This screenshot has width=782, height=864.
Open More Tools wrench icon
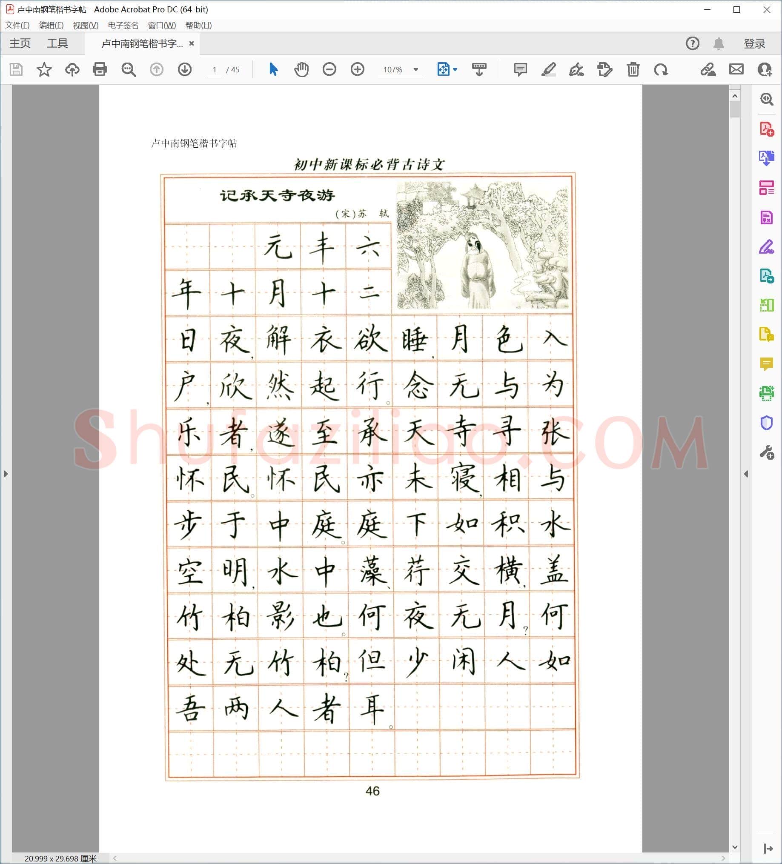(767, 452)
